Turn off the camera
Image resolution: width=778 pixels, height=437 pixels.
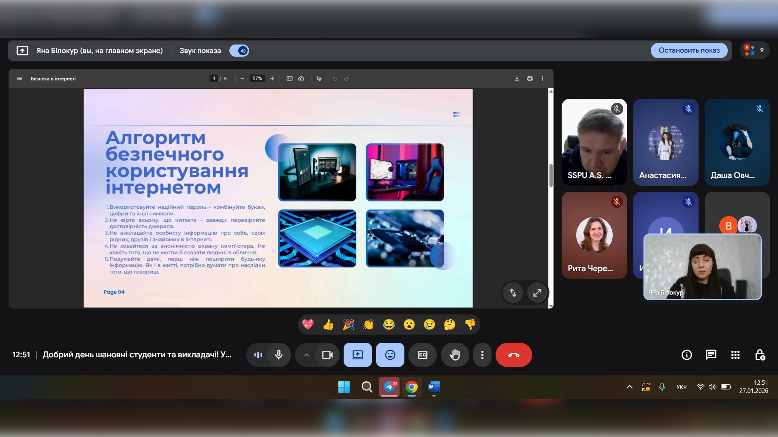point(327,355)
